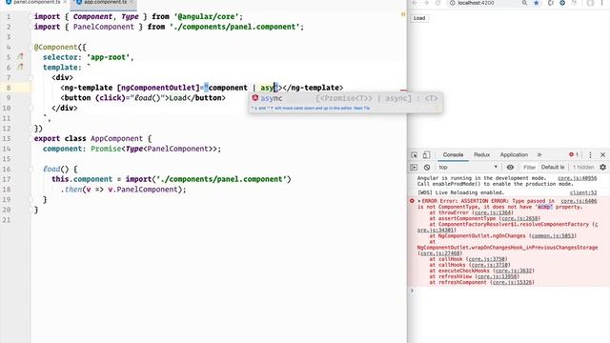Click 'ngComponentOutlet' on line 8

[158, 88]
